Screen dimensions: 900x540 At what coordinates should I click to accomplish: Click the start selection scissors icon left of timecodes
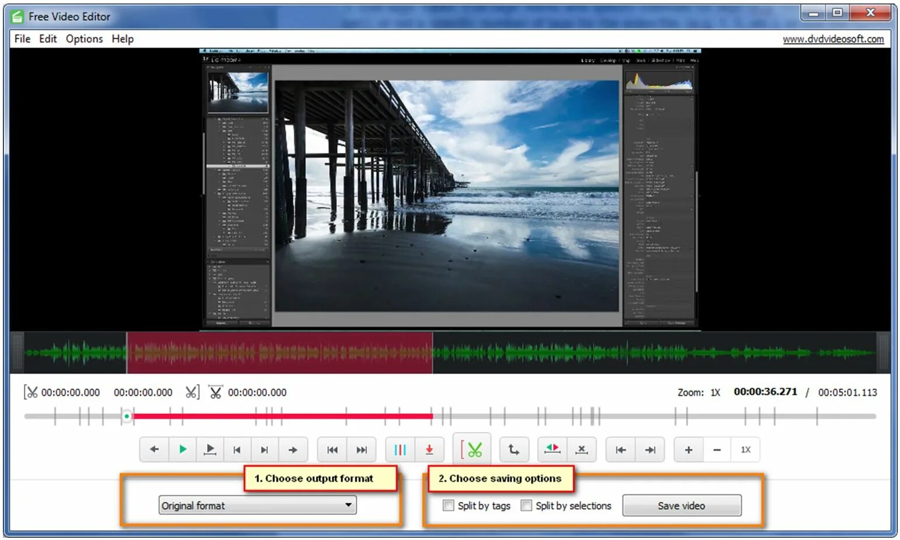point(30,392)
